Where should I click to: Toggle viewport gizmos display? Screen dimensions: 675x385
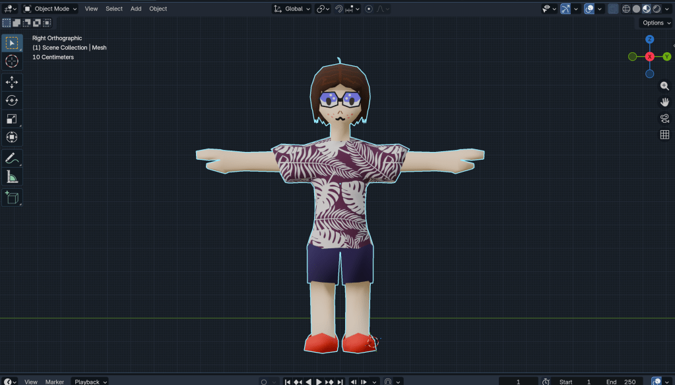565,9
